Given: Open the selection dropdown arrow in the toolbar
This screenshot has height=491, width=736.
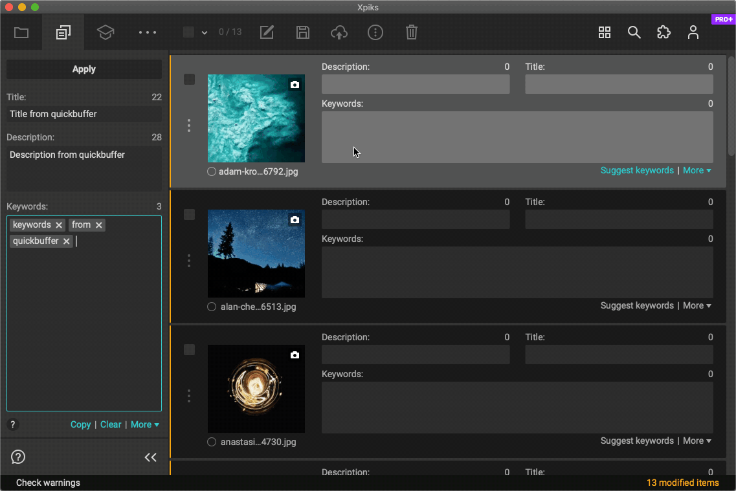Looking at the screenshot, I should 205,32.
